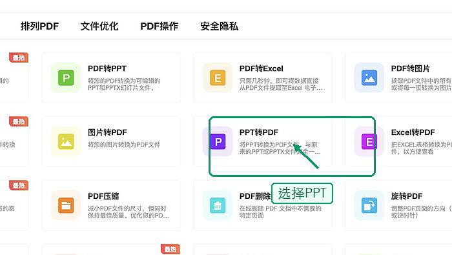Open the 图片转PDF title link
This screenshot has width=452, height=255.
coord(107,132)
